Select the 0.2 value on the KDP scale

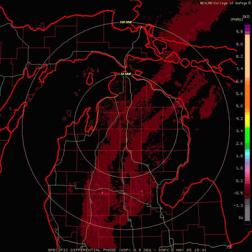coord(239,181)
